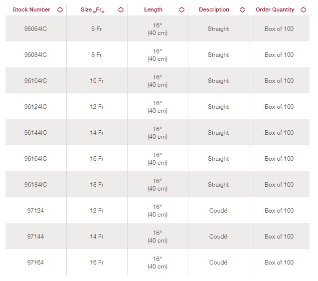Click the 18 Fr size cell
The width and height of the screenshot is (318, 281).
click(97, 185)
